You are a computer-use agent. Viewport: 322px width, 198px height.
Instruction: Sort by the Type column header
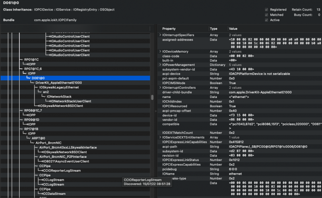(214, 29)
